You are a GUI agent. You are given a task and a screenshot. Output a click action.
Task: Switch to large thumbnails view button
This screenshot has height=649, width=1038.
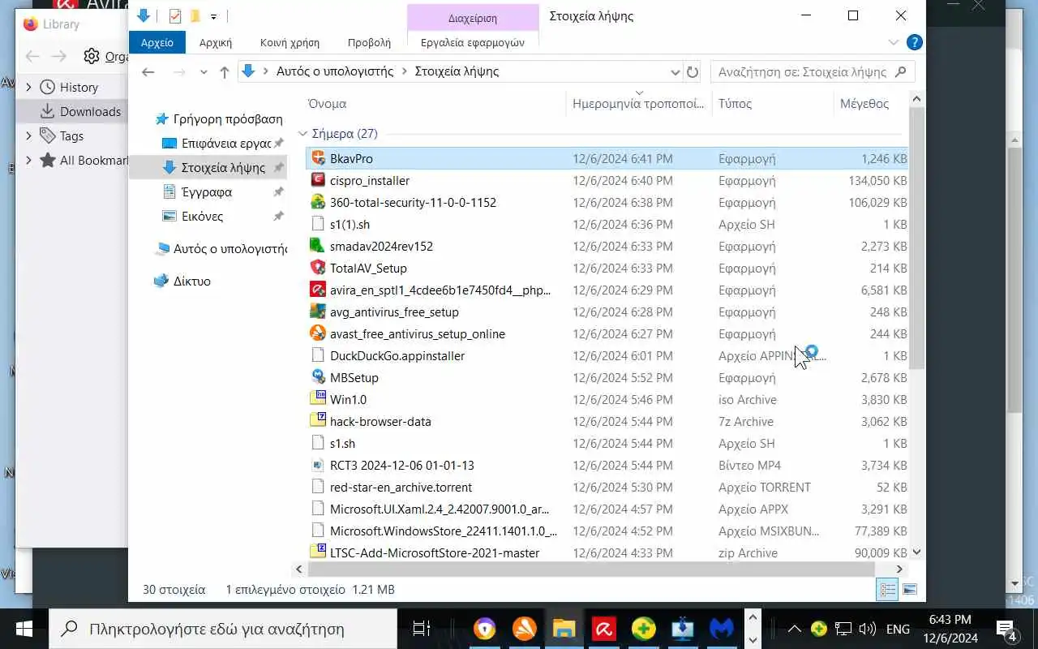910,590
